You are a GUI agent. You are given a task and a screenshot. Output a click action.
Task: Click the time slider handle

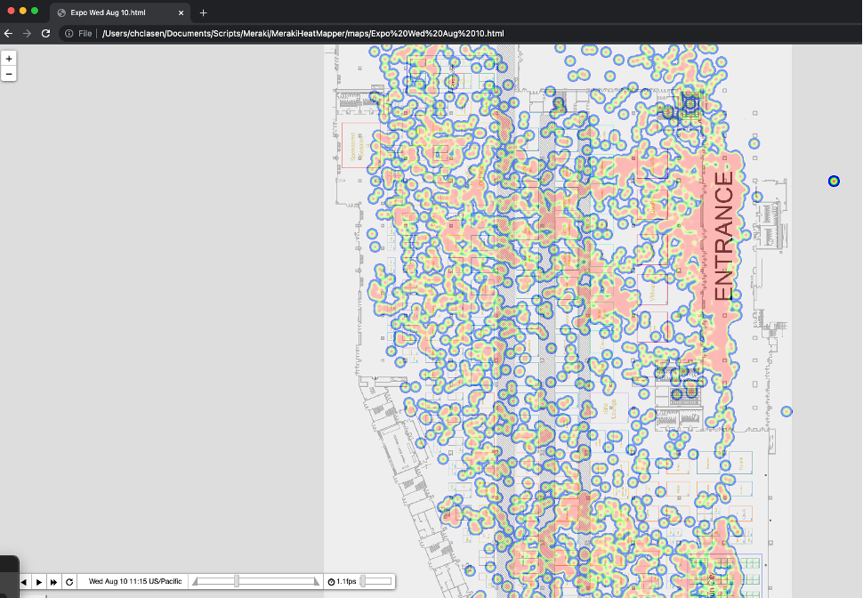click(236, 581)
